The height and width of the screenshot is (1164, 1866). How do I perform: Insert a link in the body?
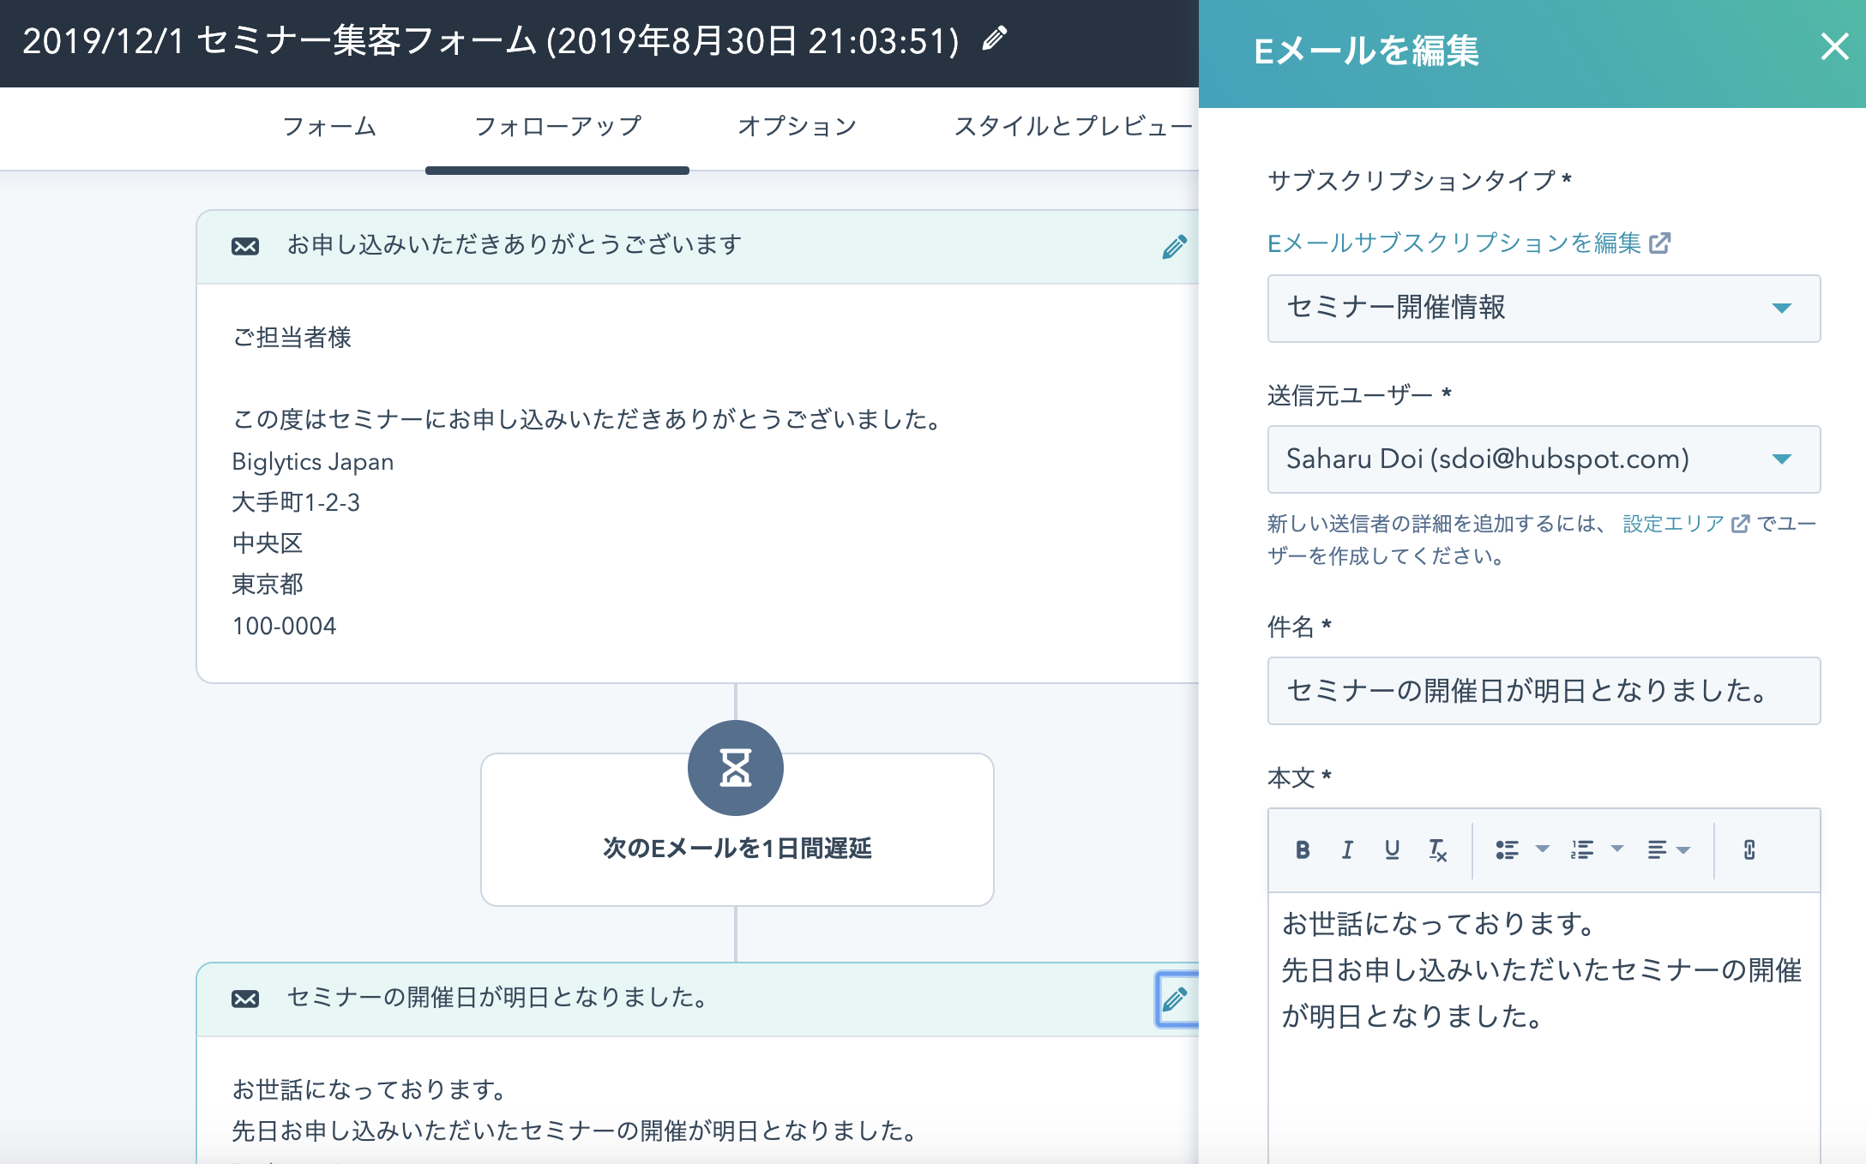pos(1749,849)
